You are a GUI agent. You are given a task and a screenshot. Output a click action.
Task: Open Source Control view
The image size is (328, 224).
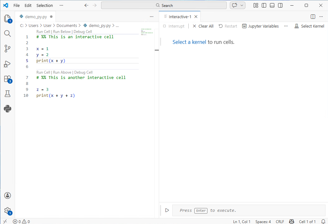(8, 49)
